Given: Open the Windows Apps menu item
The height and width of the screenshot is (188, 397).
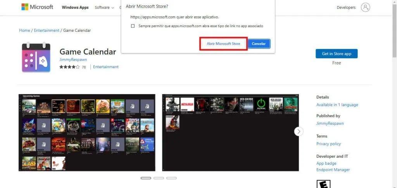Looking at the screenshot, I should point(75,8).
